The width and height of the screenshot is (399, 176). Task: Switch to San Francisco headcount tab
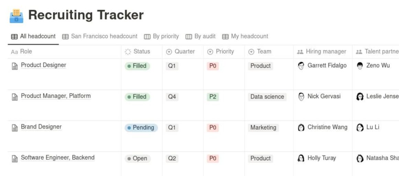coord(100,36)
